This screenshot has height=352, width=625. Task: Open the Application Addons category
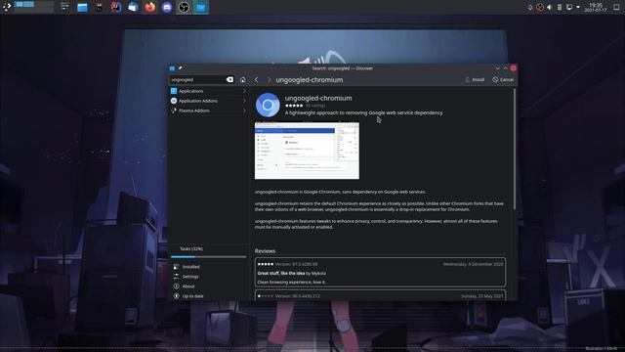coord(208,101)
